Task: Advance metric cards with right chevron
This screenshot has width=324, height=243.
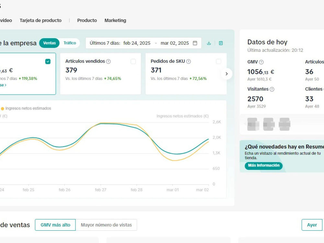Action: (x=226, y=74)
